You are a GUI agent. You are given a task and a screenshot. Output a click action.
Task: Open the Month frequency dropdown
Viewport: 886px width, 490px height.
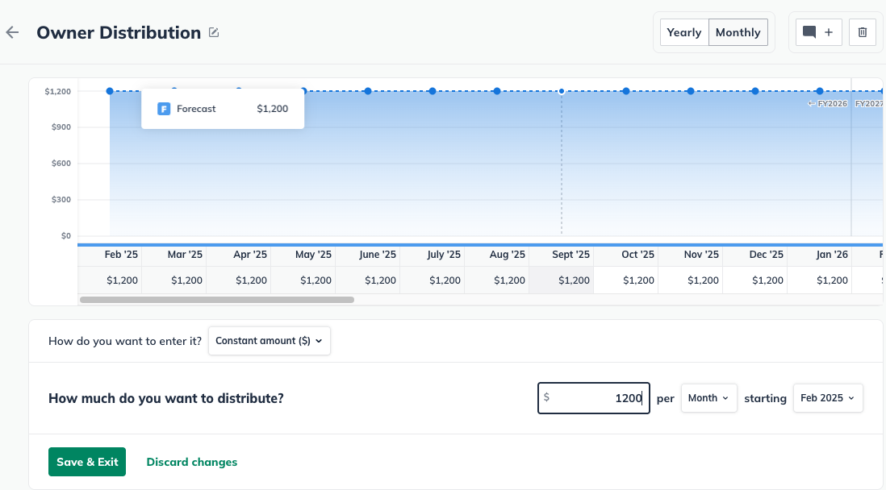[708, 398]
